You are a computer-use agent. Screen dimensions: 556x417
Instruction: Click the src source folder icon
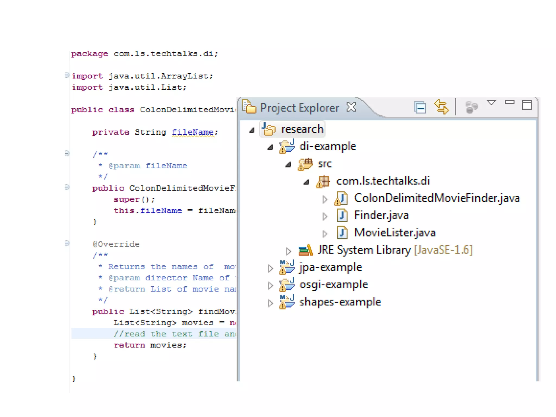305,164
